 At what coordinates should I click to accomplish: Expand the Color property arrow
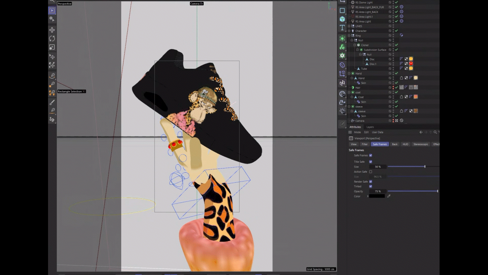[368, 196]
